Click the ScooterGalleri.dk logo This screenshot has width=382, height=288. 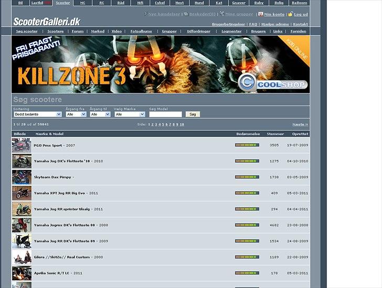tap(47, 21)
